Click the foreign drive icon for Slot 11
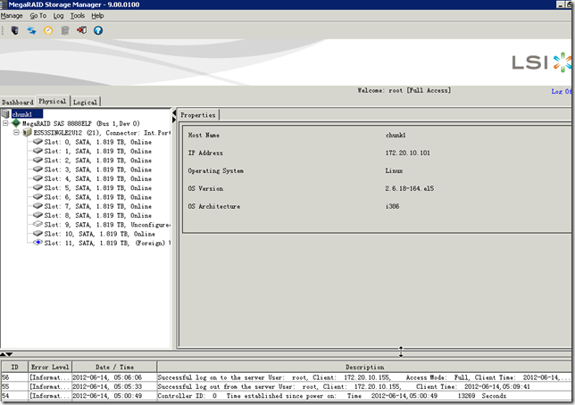The height and width of the screenshot is (405, 575). [x=37, y=243]
